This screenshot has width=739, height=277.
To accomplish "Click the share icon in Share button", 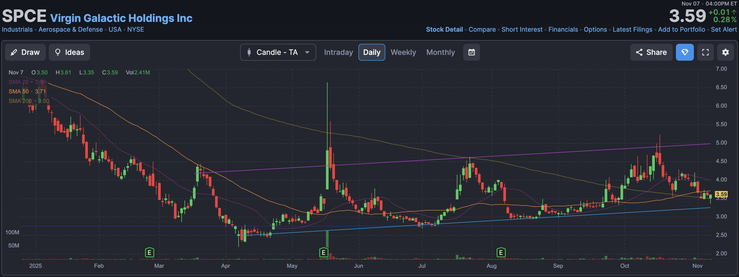I will point(639,52).
